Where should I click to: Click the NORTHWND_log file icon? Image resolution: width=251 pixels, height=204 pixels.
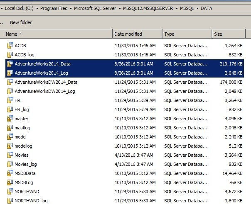coord(10,200)
